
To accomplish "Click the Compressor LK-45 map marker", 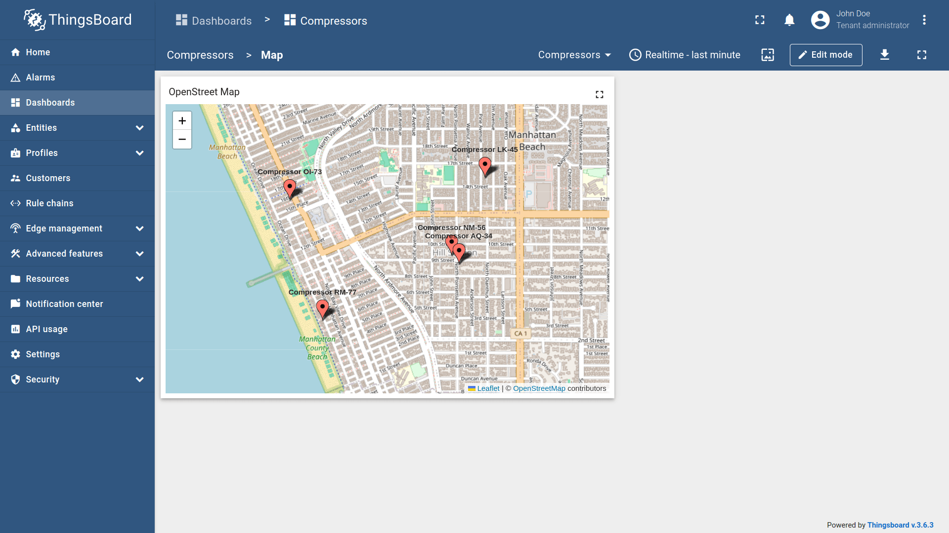I will click(485, 166).
